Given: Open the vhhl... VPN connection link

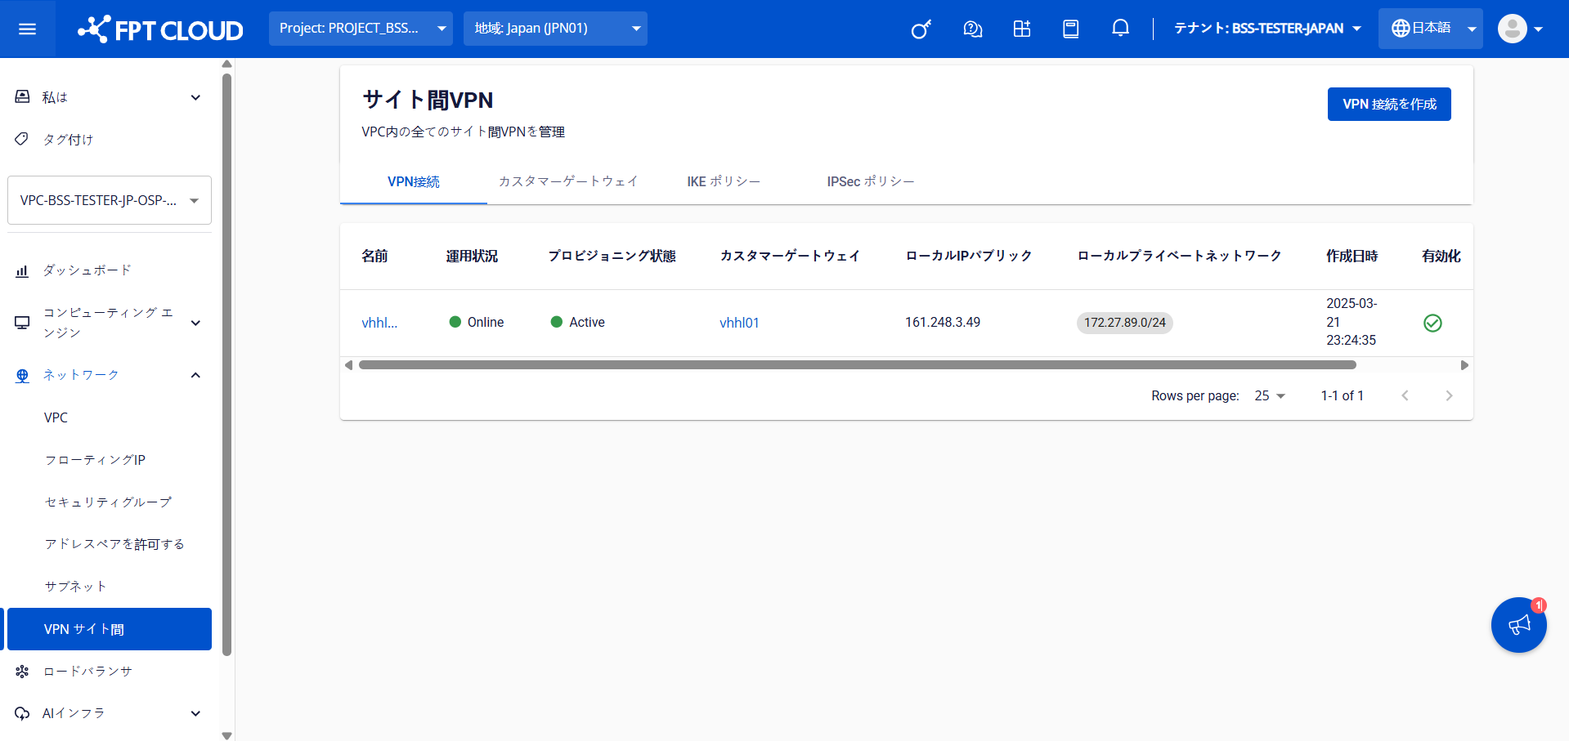Looking at the screenshot, I should point(379,323).
